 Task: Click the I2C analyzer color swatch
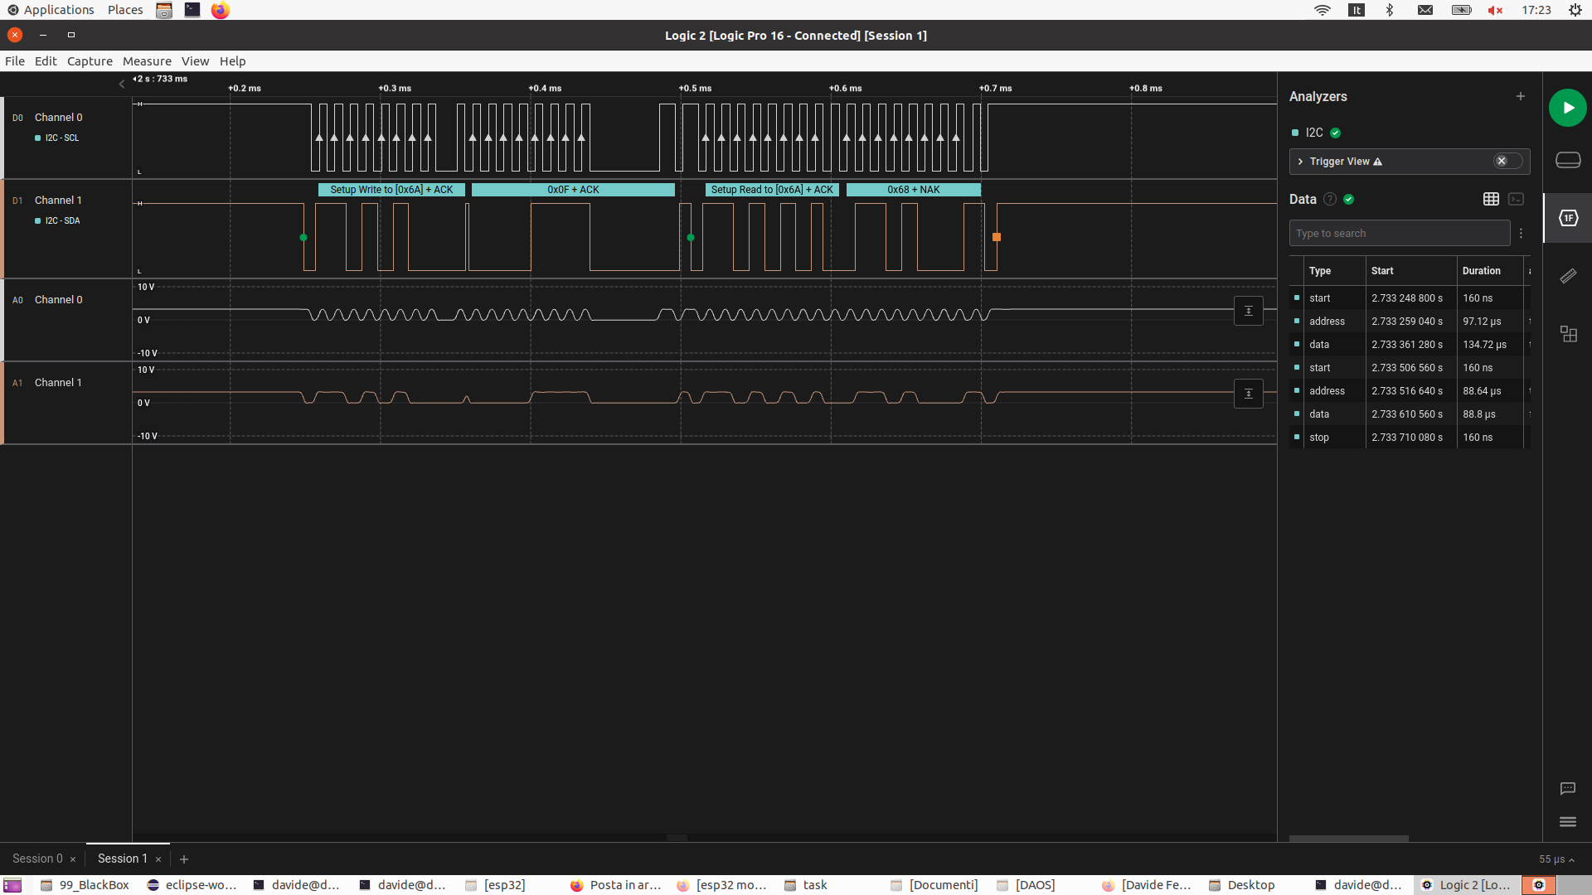pos(1295,133)
